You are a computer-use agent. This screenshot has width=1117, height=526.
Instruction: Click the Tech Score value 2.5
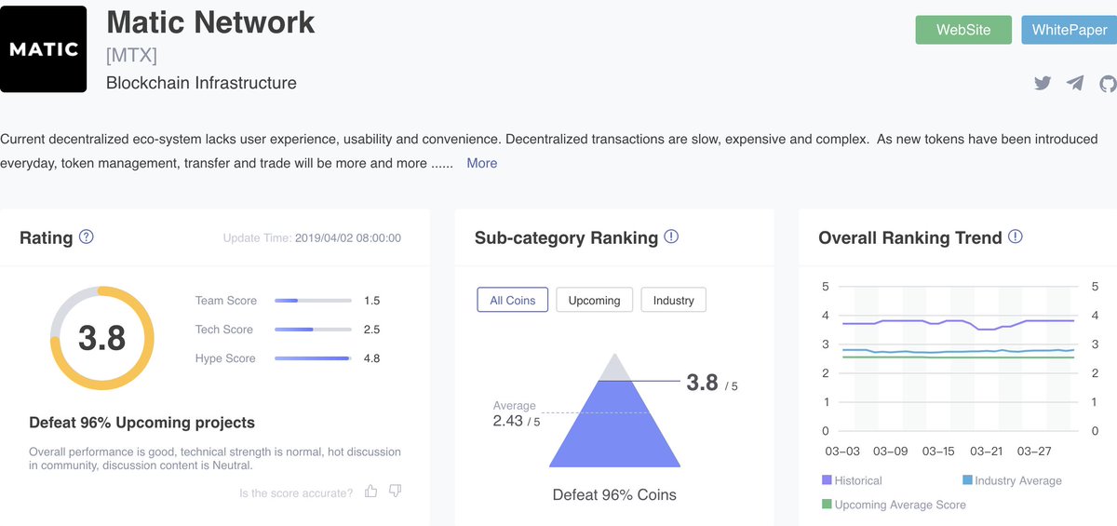372,330
